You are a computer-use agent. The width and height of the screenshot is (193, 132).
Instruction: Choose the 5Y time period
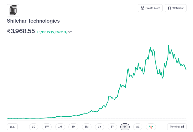pos(125,127)
